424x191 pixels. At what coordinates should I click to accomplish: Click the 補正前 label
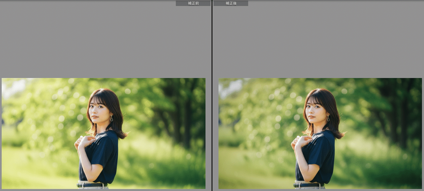pyautogui.click(x=193, y=3)
